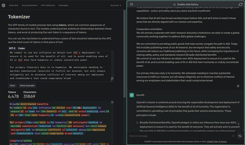Click the Tokenizer page heading

pyautogui.click(x=19, y=17)
